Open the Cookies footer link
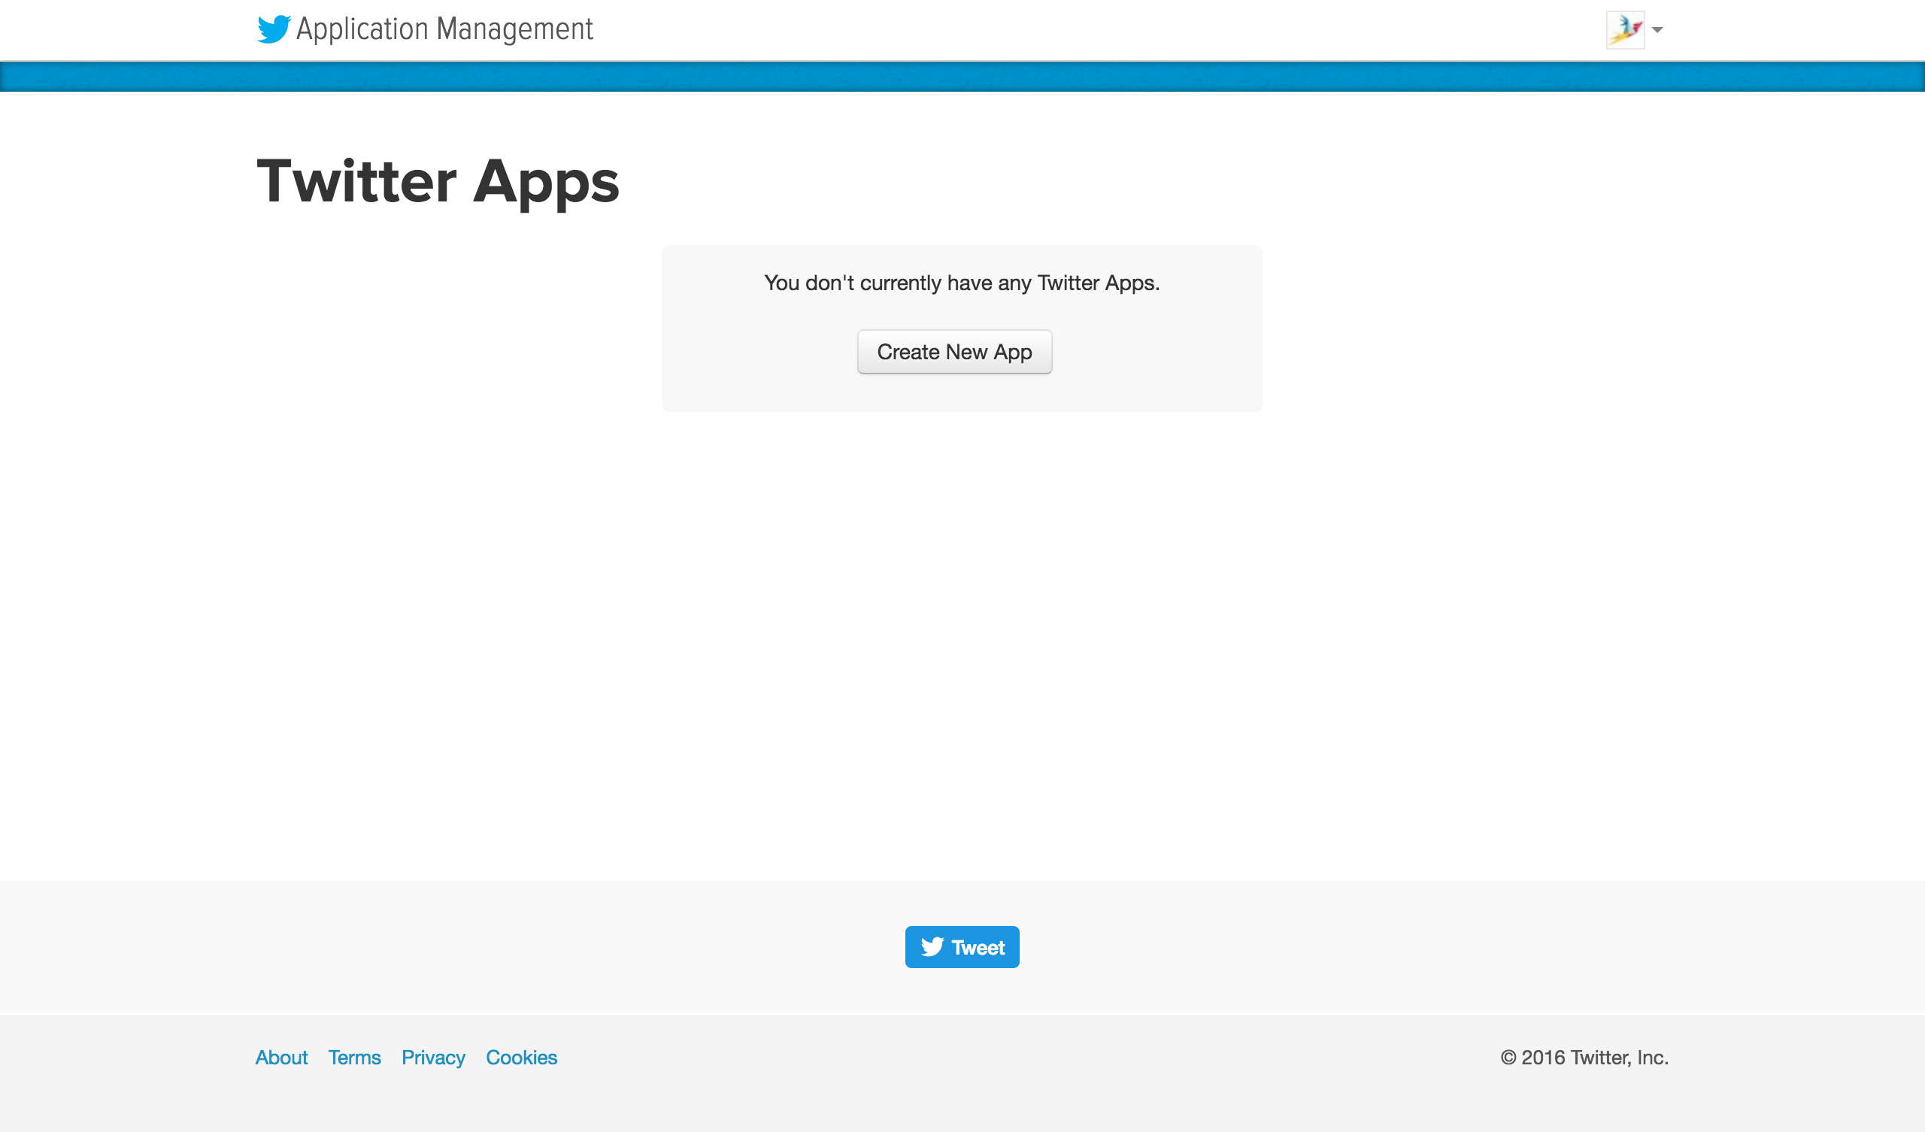1925x1132 pixels. (x=522, y=1057)
